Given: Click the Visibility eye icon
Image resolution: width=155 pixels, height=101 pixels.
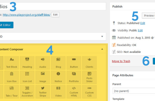Looking at the screenshot, I should tap(114, 30).
